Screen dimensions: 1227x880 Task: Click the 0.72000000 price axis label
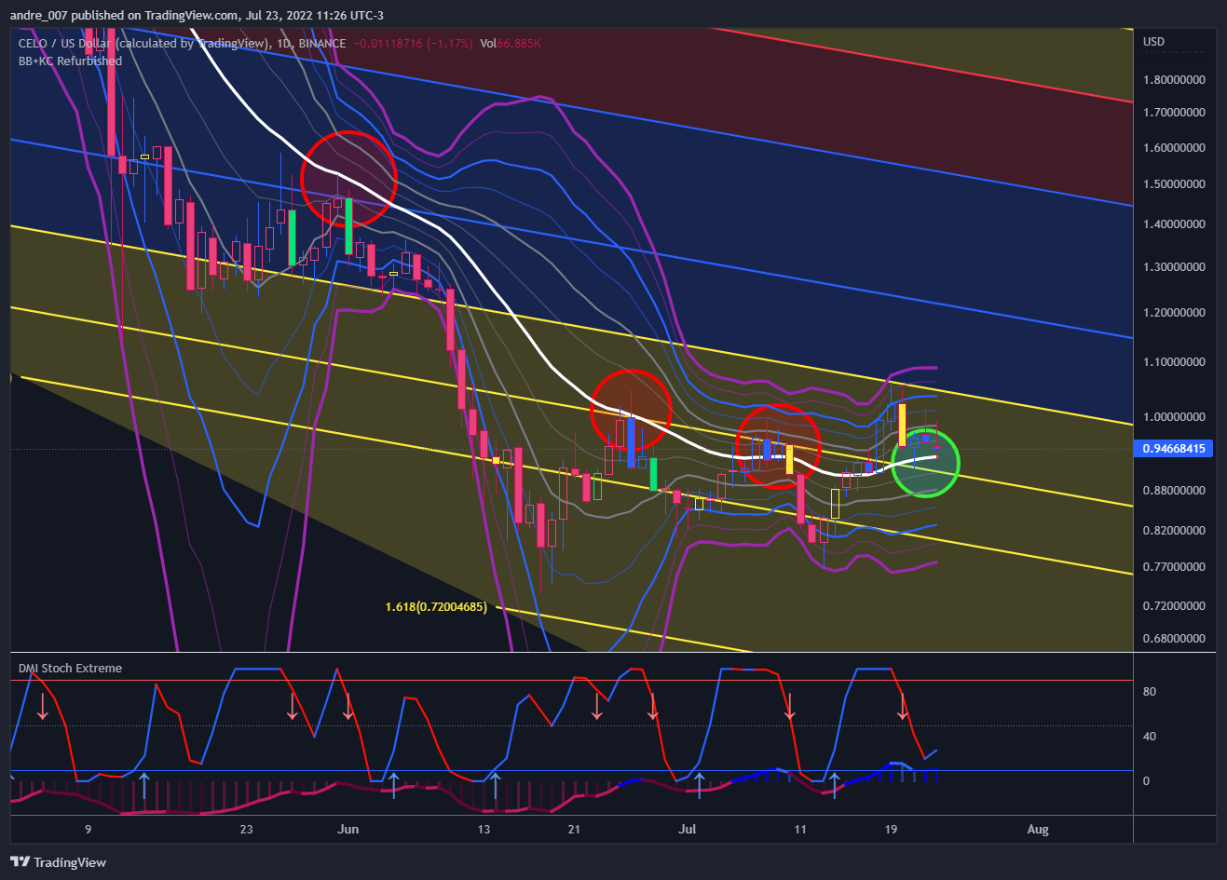[1174, 606]
